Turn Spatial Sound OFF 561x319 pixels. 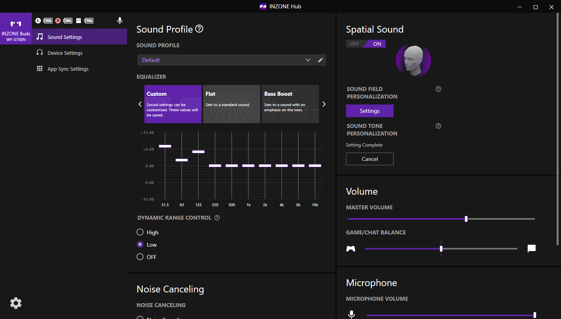tap(354, 44)
